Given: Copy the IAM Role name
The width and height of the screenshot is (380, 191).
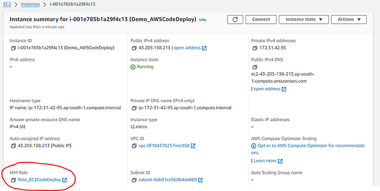Looking at the screenshot, I should coord(13,180).
